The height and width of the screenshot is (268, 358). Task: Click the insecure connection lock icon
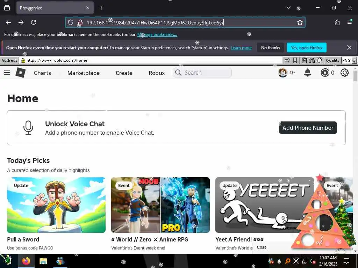[x=80, y=22]
